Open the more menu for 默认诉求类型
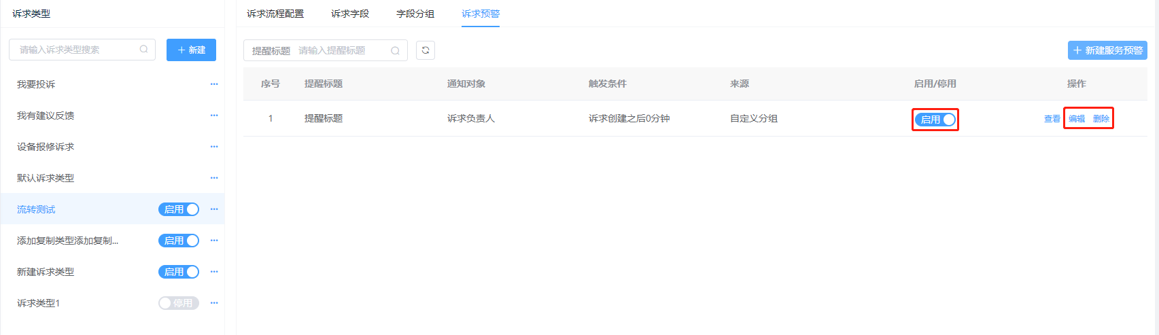The image size is (1159, 335). click(214, 178)
